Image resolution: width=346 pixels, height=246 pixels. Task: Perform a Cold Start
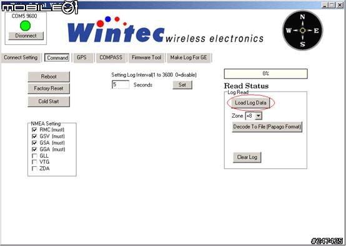pos(49,102)
